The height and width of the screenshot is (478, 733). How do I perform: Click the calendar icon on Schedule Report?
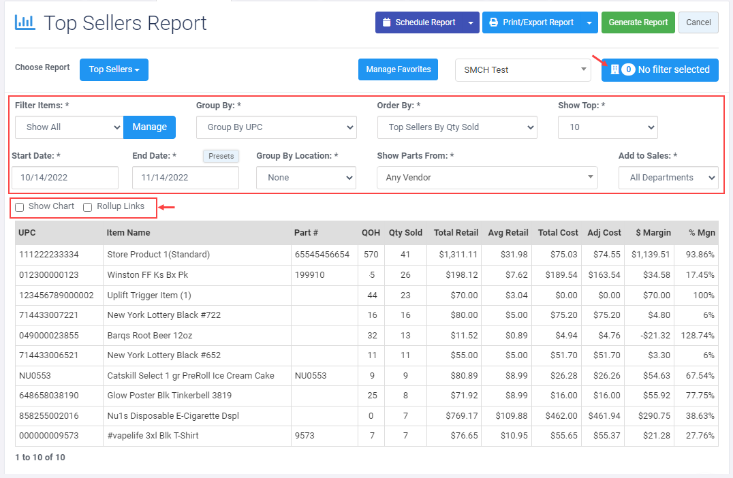click(x=386, y=22)
